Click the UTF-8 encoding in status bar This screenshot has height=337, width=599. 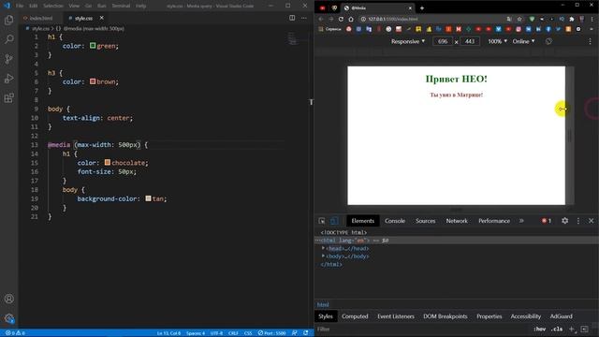[x=216, y=333]
